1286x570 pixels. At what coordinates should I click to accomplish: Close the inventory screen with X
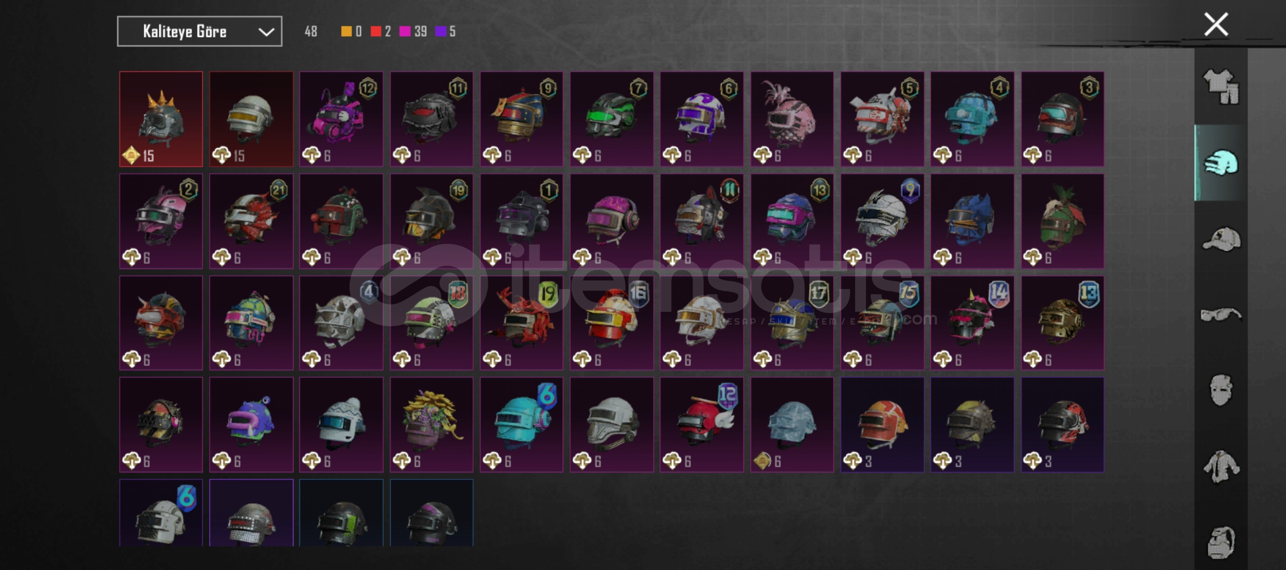click(x=1216, y=24)
